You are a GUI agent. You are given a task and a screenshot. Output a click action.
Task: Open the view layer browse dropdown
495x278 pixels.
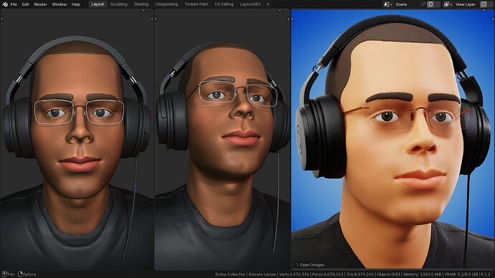pos(448,4)
